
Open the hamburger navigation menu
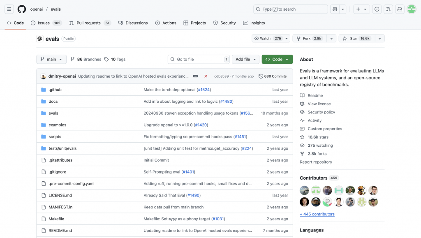pos(9,9)
